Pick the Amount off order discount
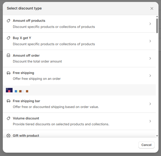The image size is (161, 156). coord(79,59)
